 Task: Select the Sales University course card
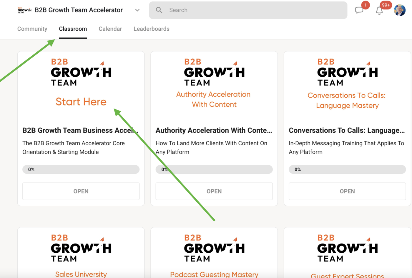(x=81, y=254)
